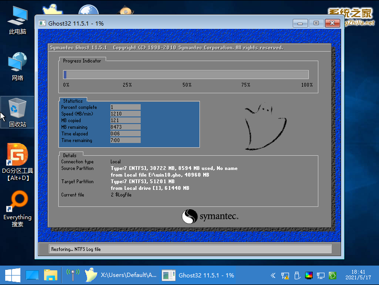Click the wireless antenna taskbar icon
Viewport: 379px width, 285px height.
pos(72,275)
